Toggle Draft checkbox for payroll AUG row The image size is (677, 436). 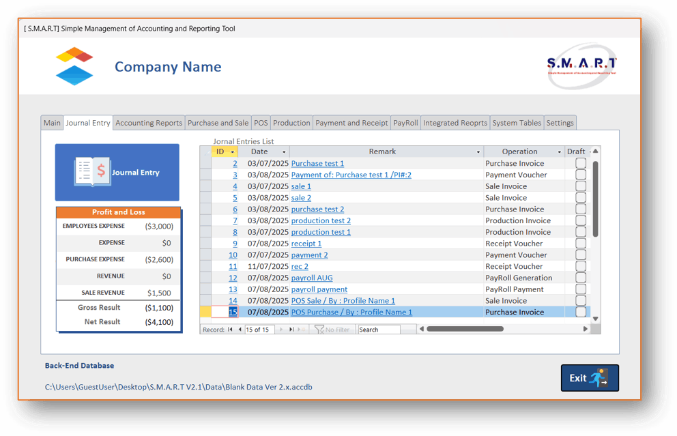(581, 278)
